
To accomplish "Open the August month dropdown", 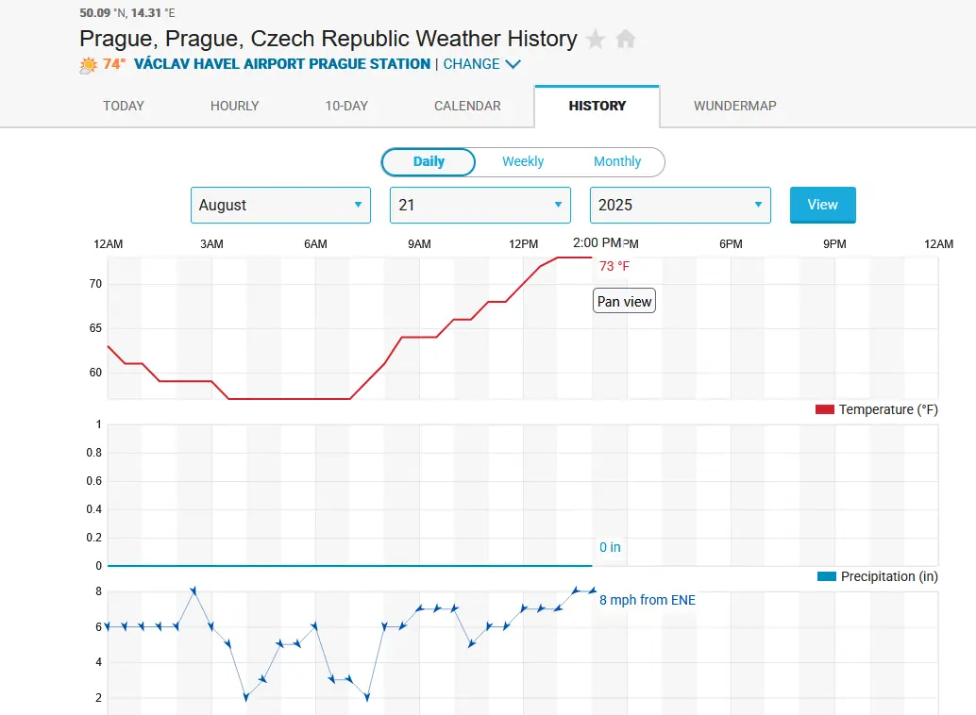I will [280, 205].
